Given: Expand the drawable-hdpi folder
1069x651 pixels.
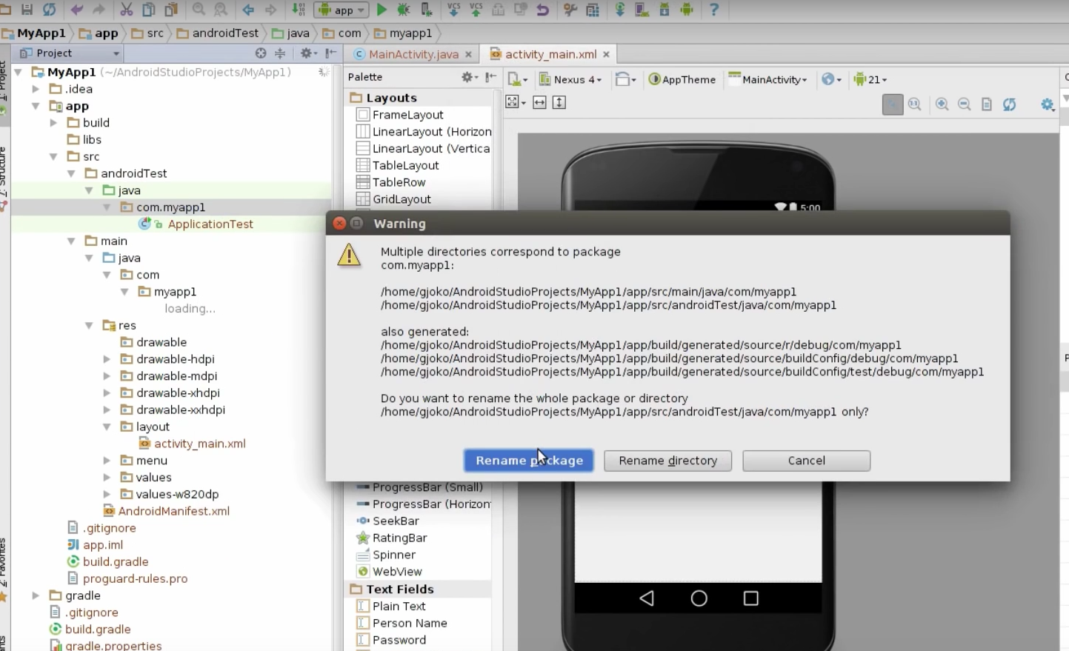Looking at the screenshot, I should click(x=107, y=359).
